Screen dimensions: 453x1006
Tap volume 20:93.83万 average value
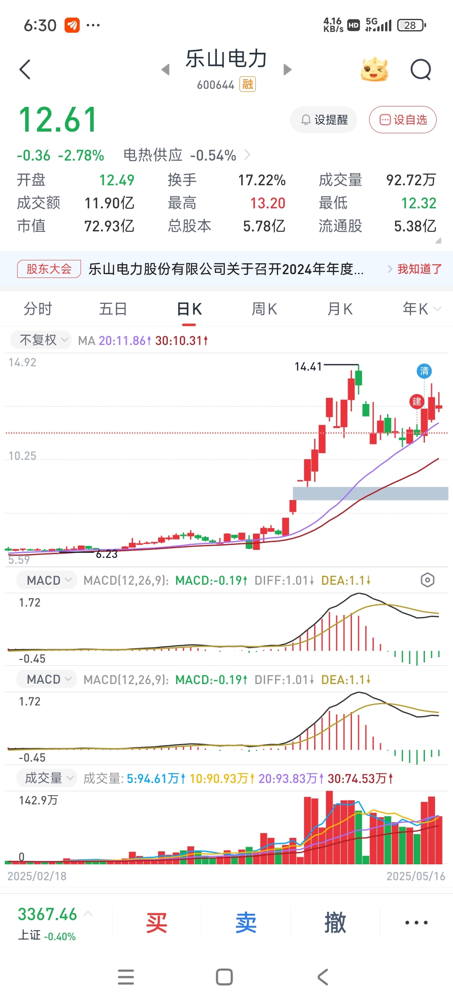tap(291, 779)
